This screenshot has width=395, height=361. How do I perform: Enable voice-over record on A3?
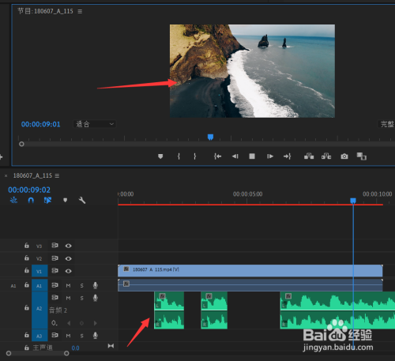click(x=96, y=336)
